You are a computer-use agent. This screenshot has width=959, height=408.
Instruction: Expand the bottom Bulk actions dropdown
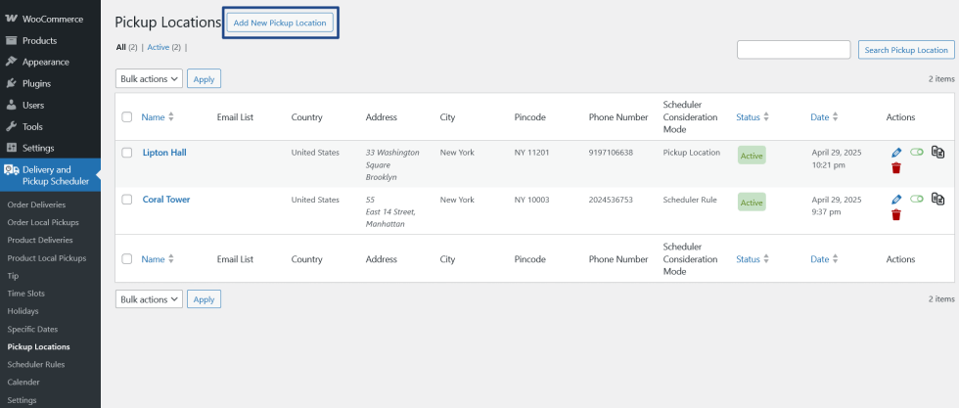[x=149, y=299]
